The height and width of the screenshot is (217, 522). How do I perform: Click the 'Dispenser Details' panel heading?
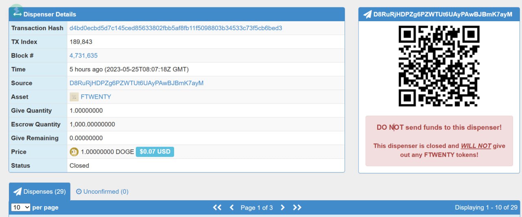point(50,14)
